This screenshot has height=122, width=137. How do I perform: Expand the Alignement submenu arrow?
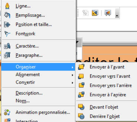(x=73, y=75)
